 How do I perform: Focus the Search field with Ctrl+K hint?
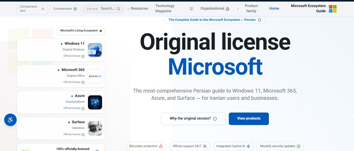pos(103,9)
